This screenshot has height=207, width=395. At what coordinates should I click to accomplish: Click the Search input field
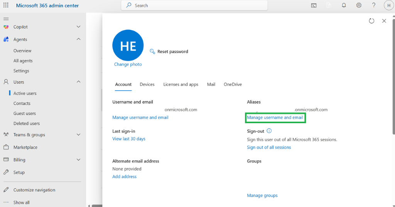tap(194, 5)
